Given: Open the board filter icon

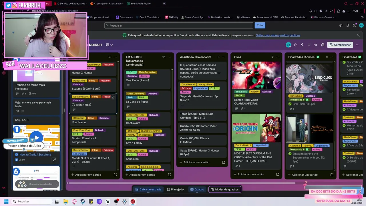Looking at the screenshot, I should point(309,45).
